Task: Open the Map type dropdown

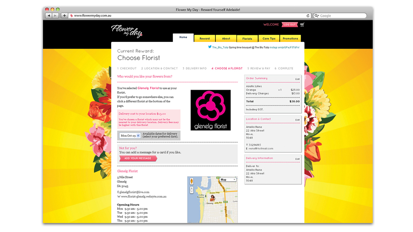Action: (x=228, y=179)
